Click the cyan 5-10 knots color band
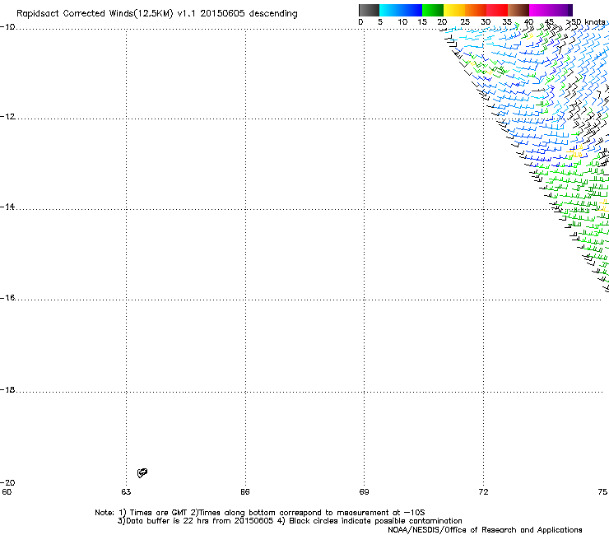The height and width of the screenshot is (535, 609). (x=390, y=10)
